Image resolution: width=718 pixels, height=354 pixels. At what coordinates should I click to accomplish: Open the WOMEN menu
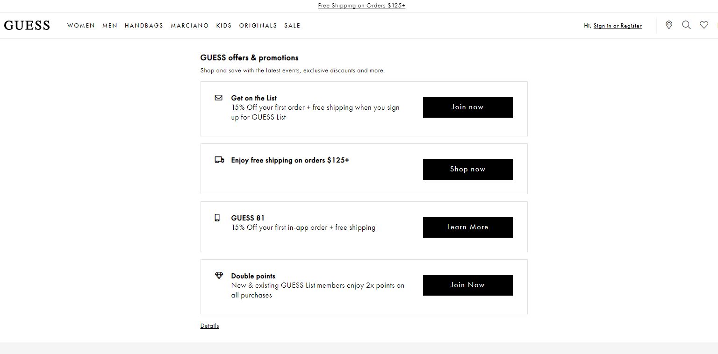(x=81, y=26)
